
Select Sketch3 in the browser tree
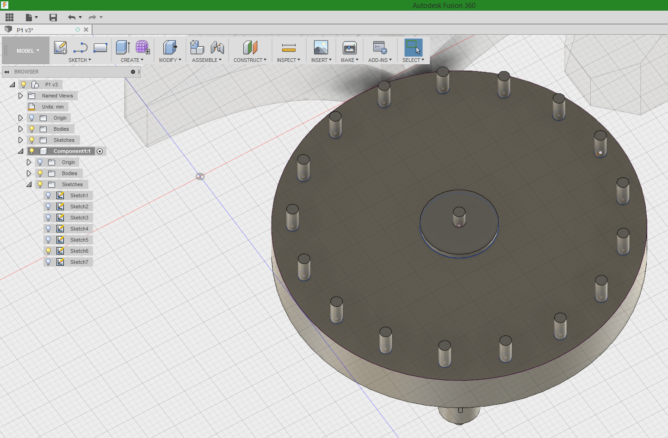click(79, 218)
